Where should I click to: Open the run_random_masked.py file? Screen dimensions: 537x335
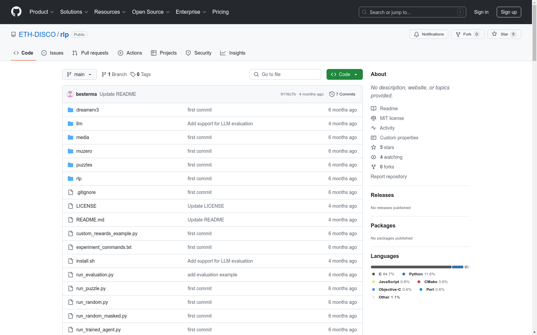[x=102, y=316]
